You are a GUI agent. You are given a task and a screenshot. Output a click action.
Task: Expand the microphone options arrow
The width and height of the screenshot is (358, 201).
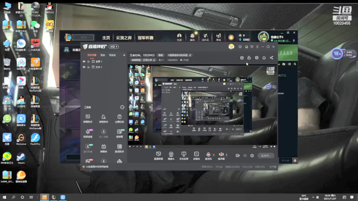(214, 155)
